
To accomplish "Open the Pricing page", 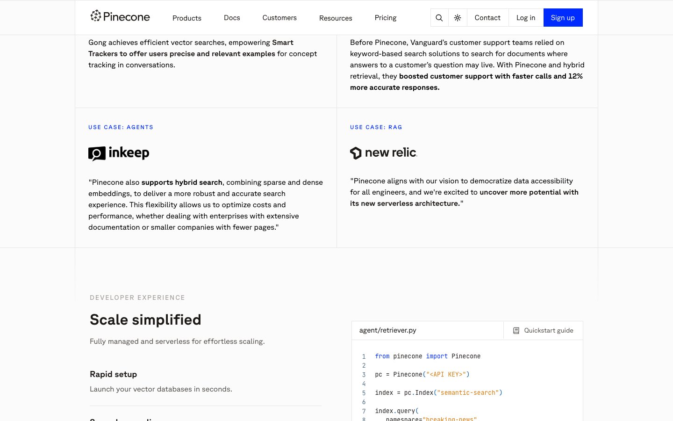I will point(385,18).
